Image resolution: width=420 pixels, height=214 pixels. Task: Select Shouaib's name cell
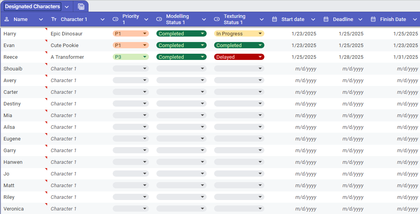click(24, 68)
